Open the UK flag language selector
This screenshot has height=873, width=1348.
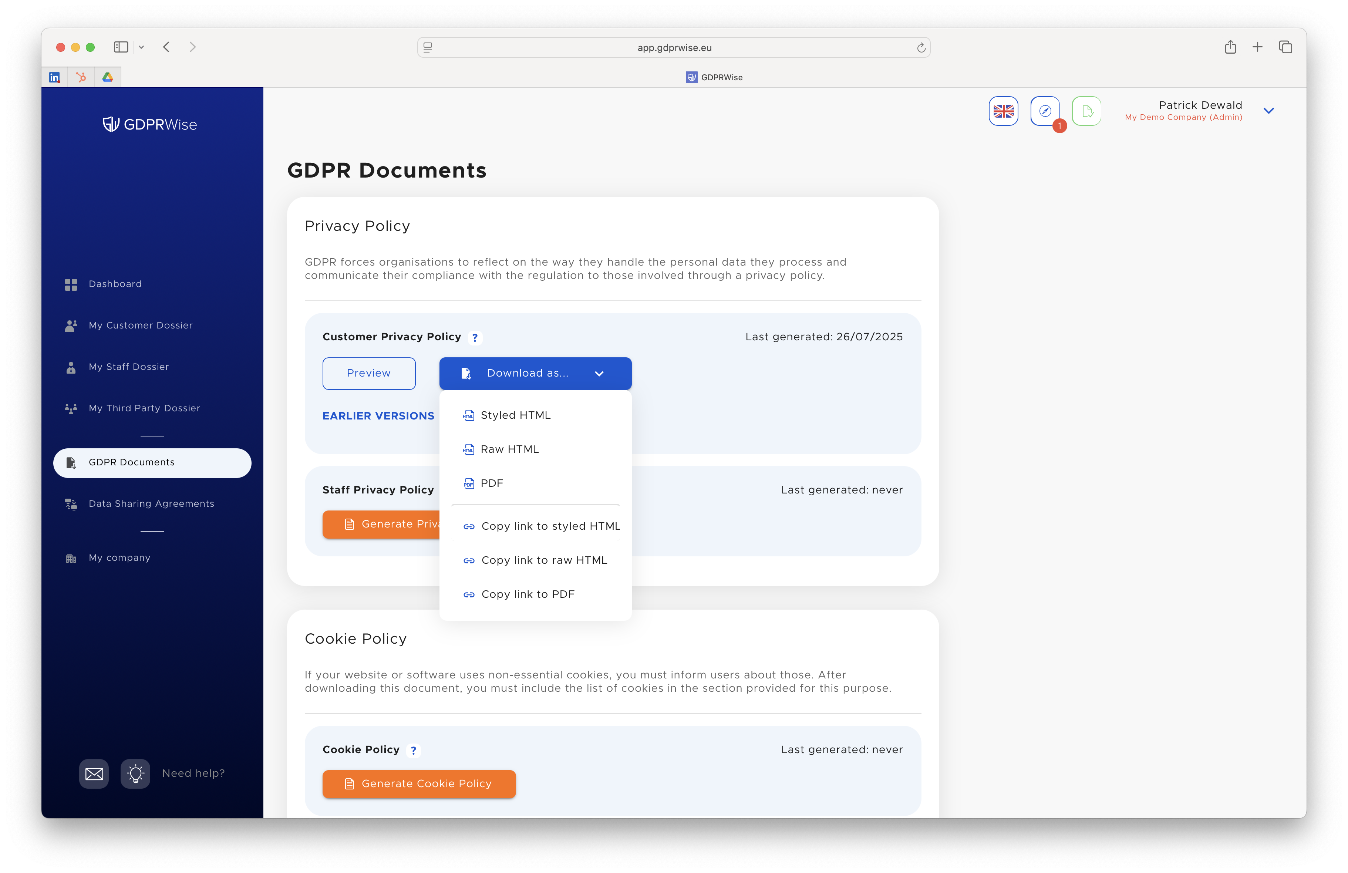(1003, 111)
